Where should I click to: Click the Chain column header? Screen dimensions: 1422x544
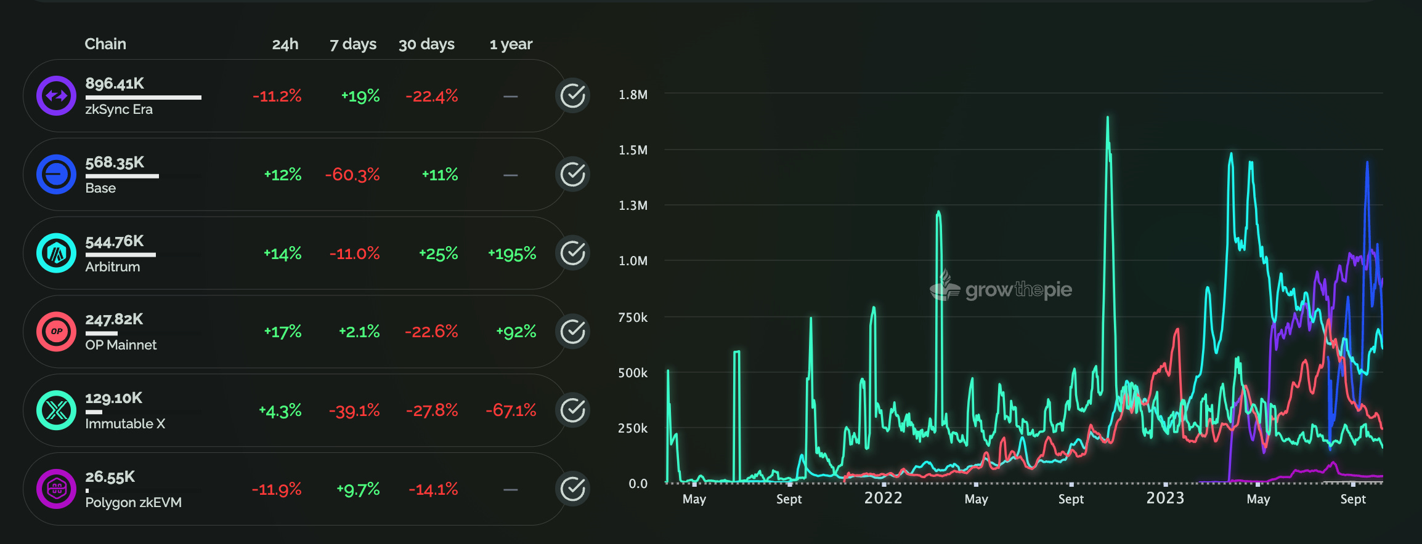pos(105,44)
